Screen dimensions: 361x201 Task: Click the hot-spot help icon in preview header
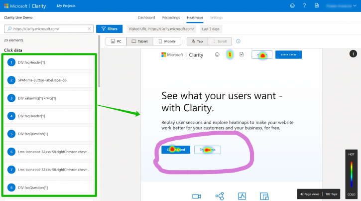coord(230,55)
